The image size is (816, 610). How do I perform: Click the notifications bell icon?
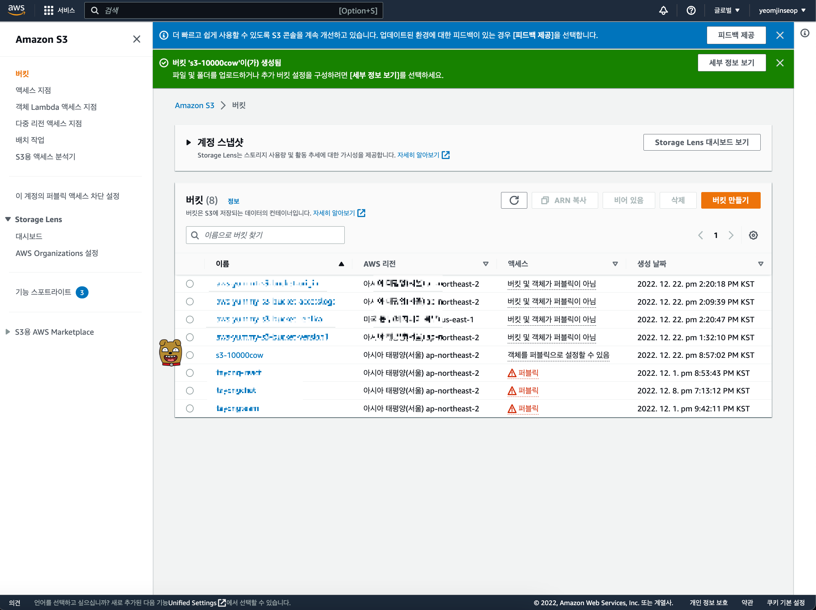point(663,10)
